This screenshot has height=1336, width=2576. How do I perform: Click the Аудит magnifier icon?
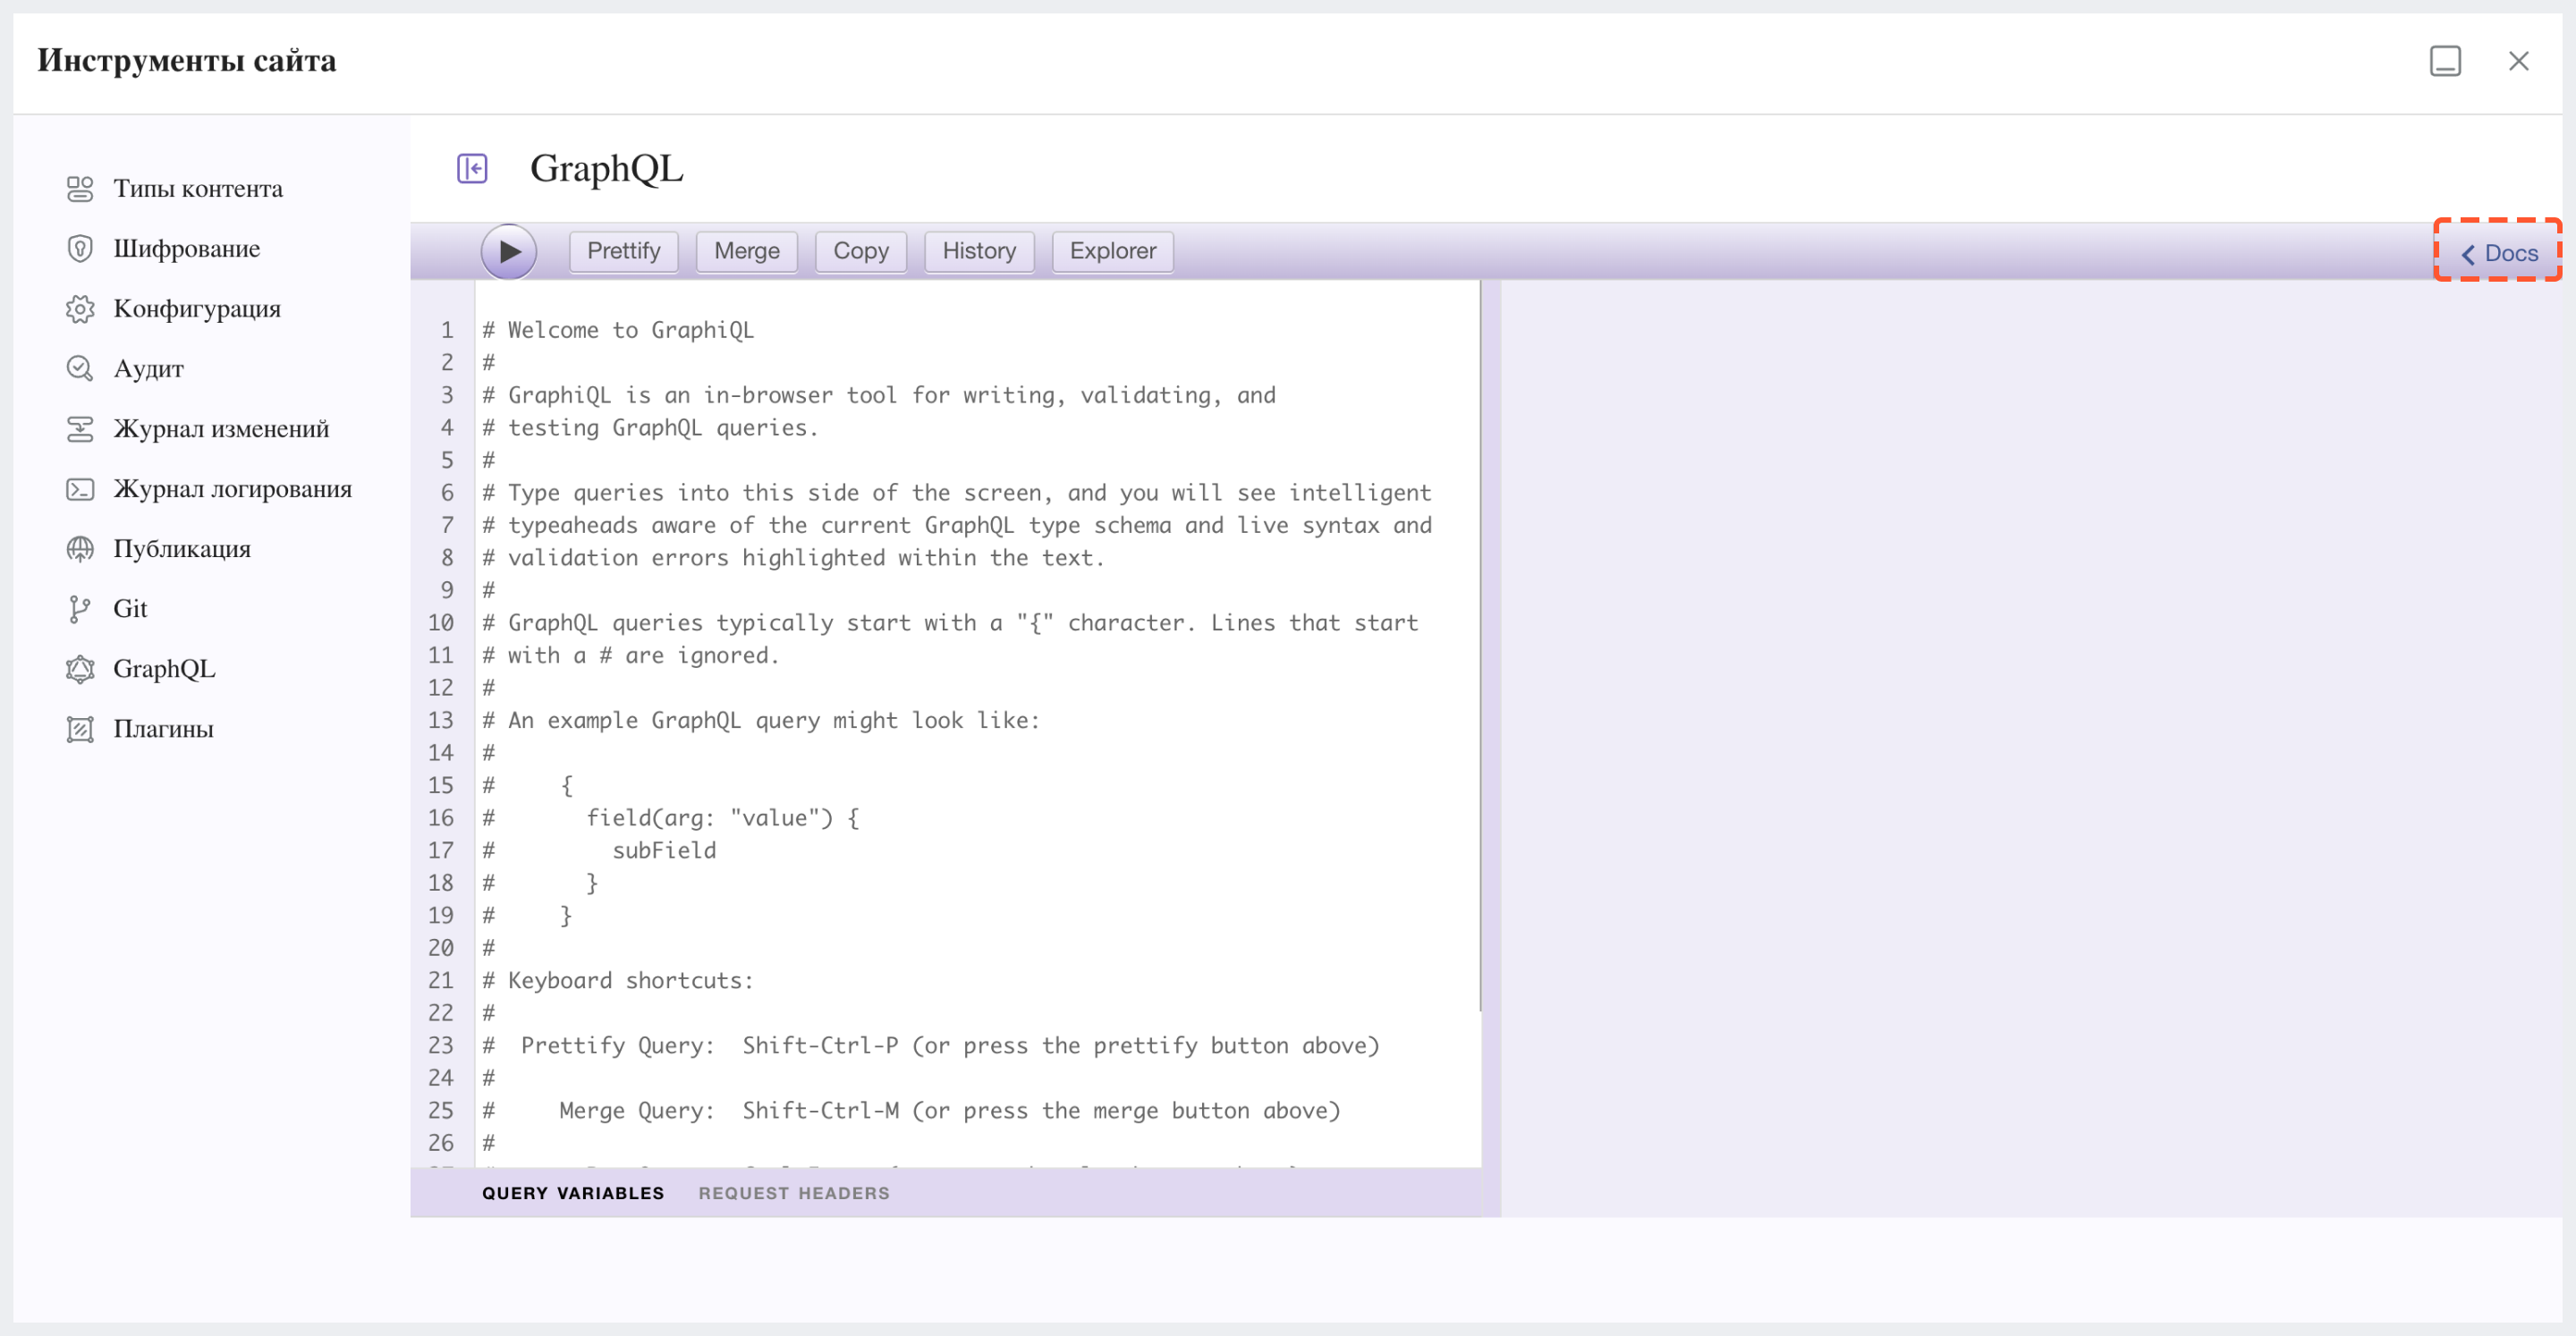point(80,368)
